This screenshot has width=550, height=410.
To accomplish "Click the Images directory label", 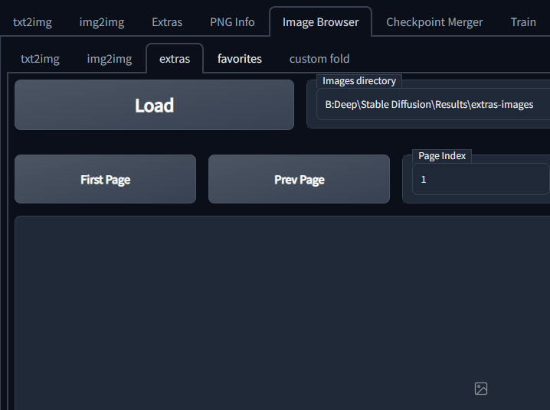I will (359, 81).
